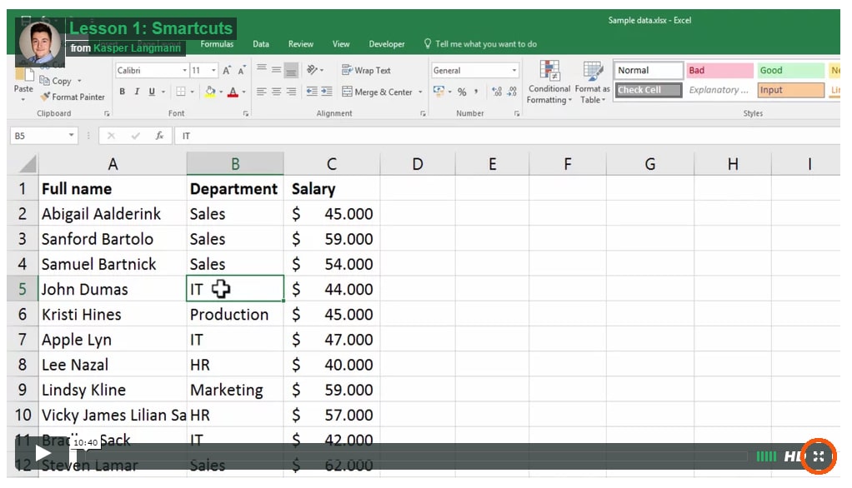
Task: Click Increase Decimal icon
Action: (497, 92)
